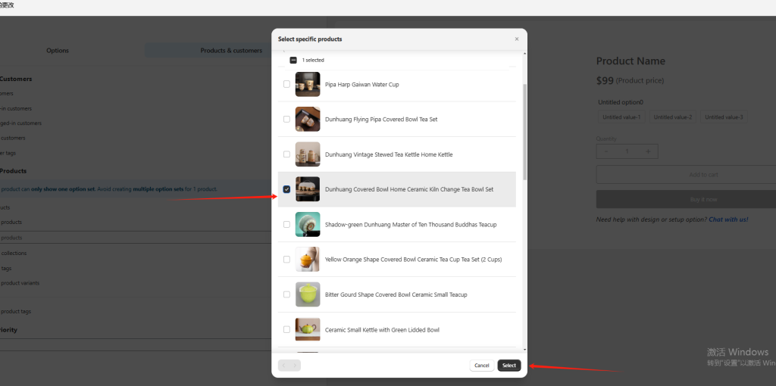Image resolution: width=776 pixels, height=386 pixels.
Task: Switch to the Options tab
Action: click(58, 51)
